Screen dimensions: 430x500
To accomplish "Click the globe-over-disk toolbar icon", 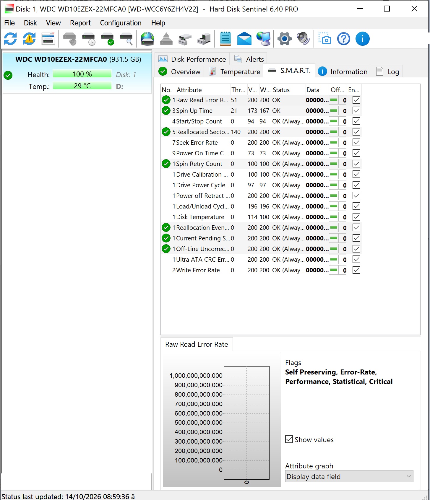I will click(147, 39).
